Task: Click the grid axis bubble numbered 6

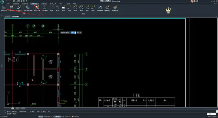Action: click(12, 26)
